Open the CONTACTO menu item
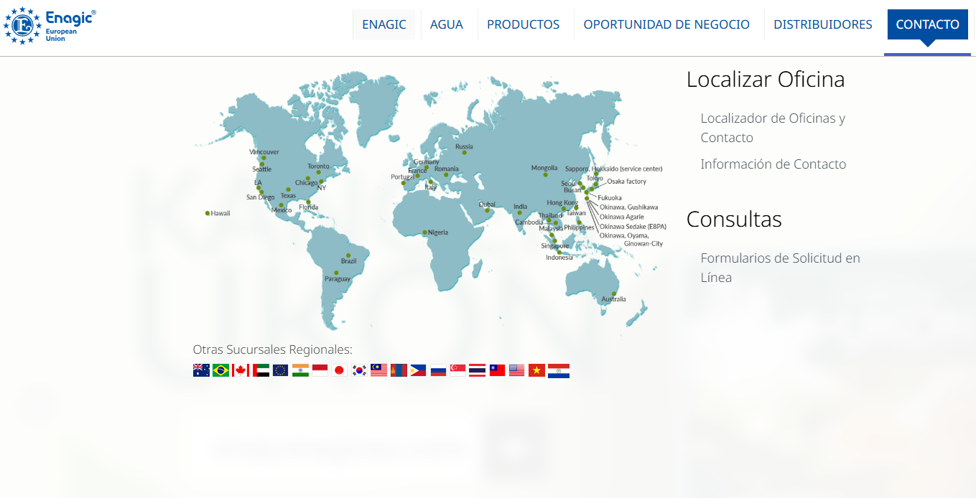 click(x=928, y=24)
